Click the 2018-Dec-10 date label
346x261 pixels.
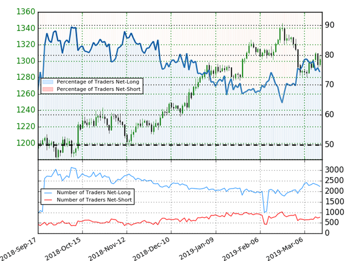151,249
